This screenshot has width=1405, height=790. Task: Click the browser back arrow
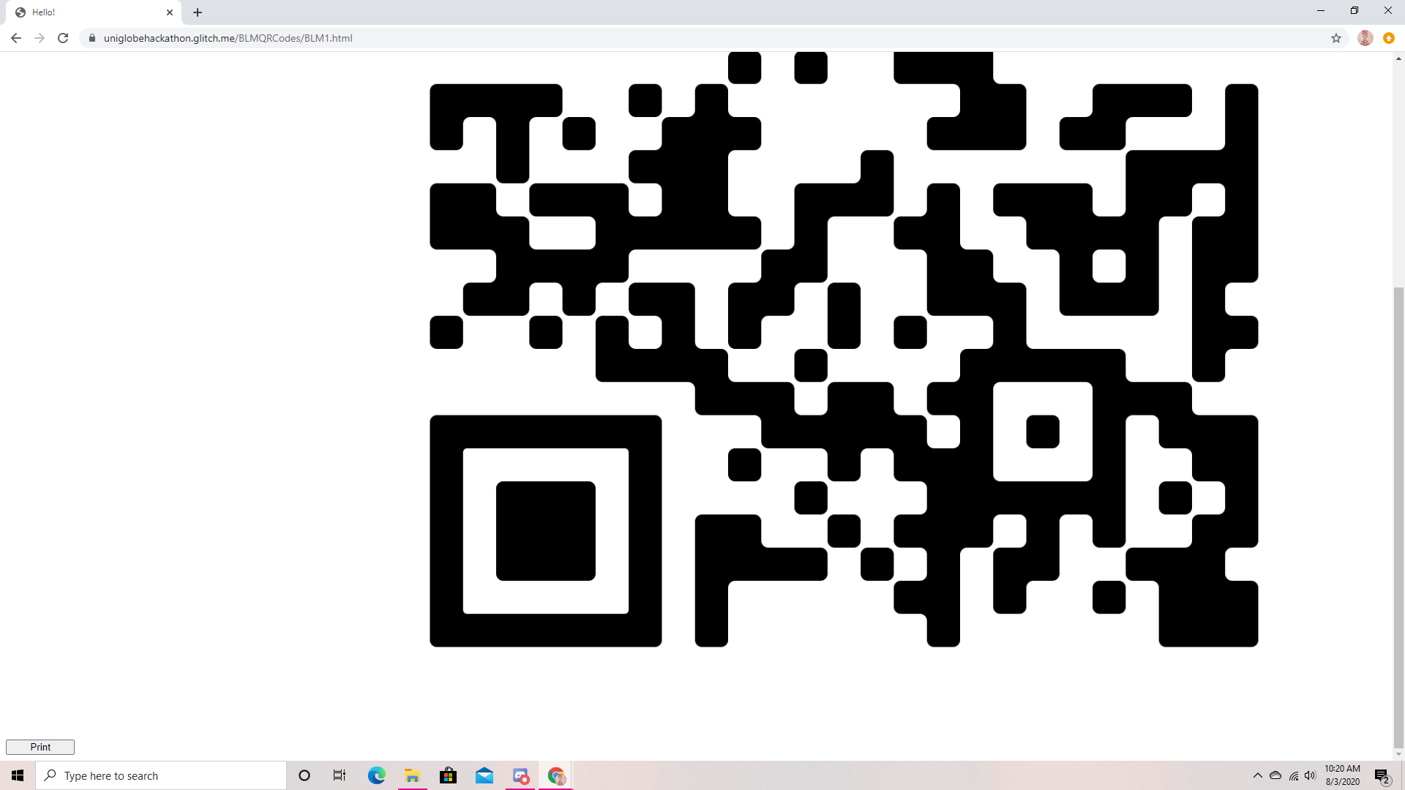[x=16, y=38]
